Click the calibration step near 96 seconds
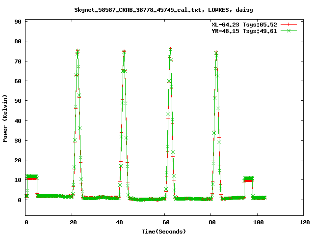 [249, 179]
